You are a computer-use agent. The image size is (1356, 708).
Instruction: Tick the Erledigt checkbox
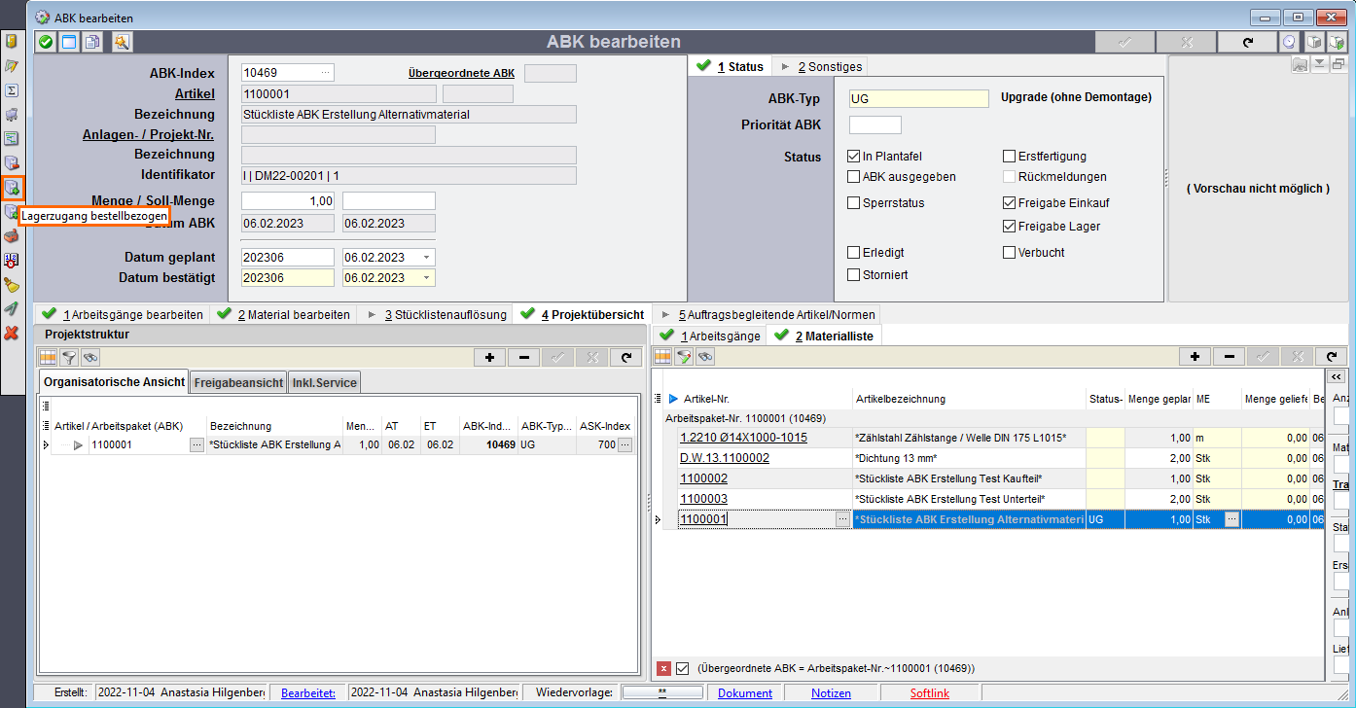(854, 252)
